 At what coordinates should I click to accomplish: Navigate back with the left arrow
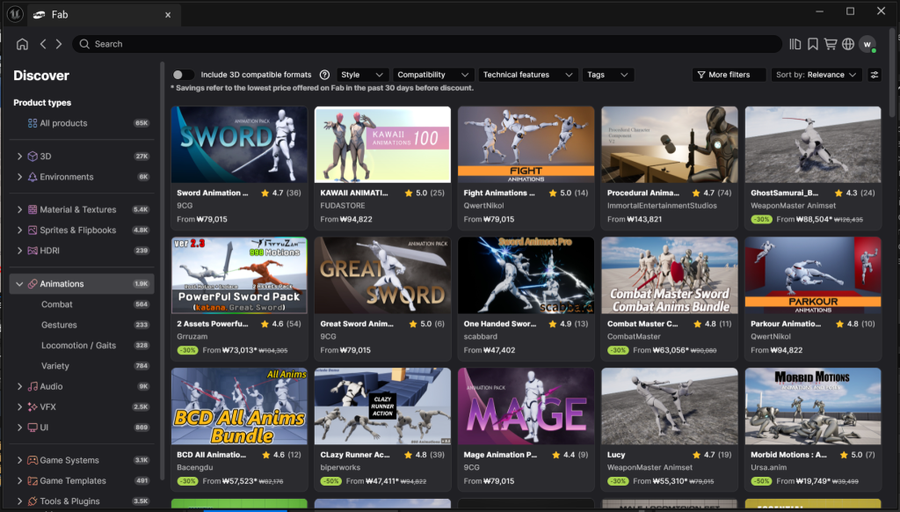[x=43, y=44]
